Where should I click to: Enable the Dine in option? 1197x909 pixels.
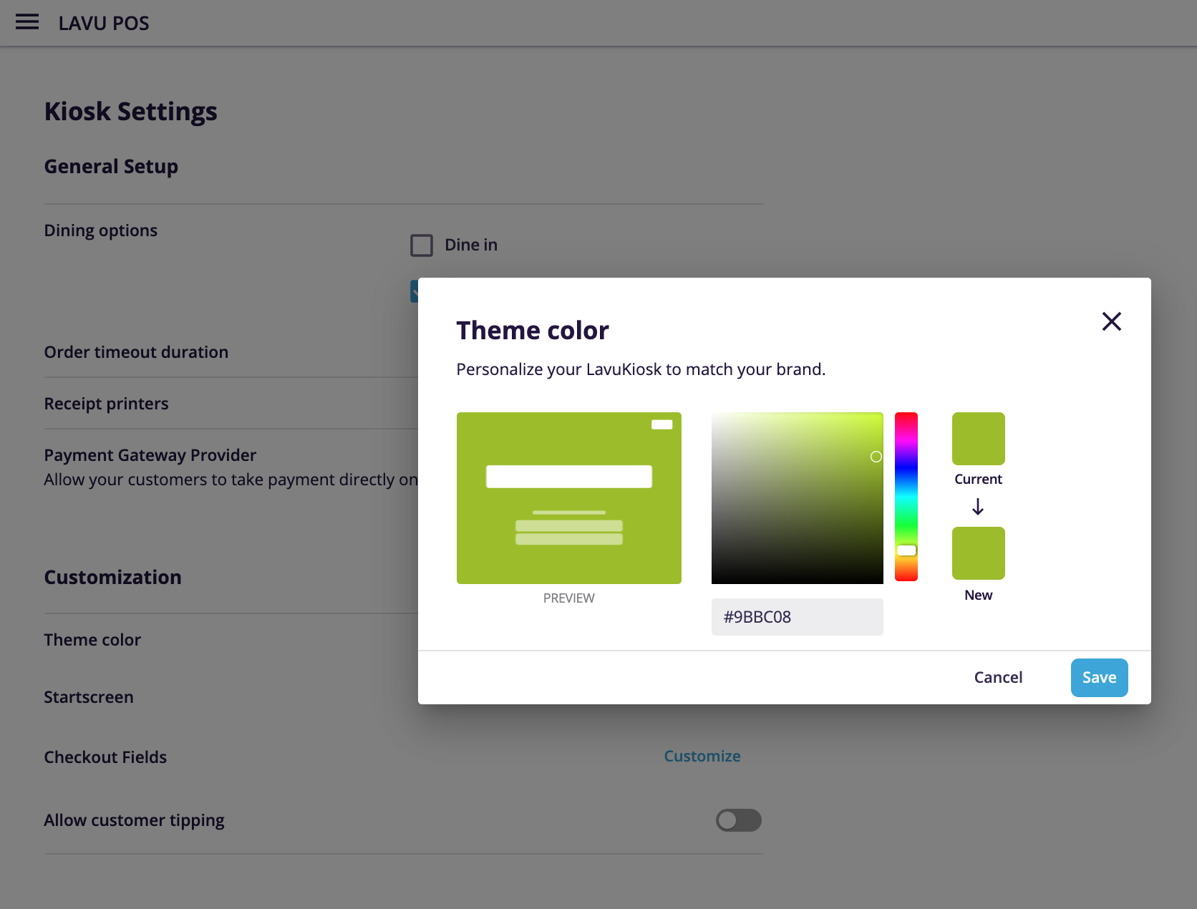click(x=422, y=245)
